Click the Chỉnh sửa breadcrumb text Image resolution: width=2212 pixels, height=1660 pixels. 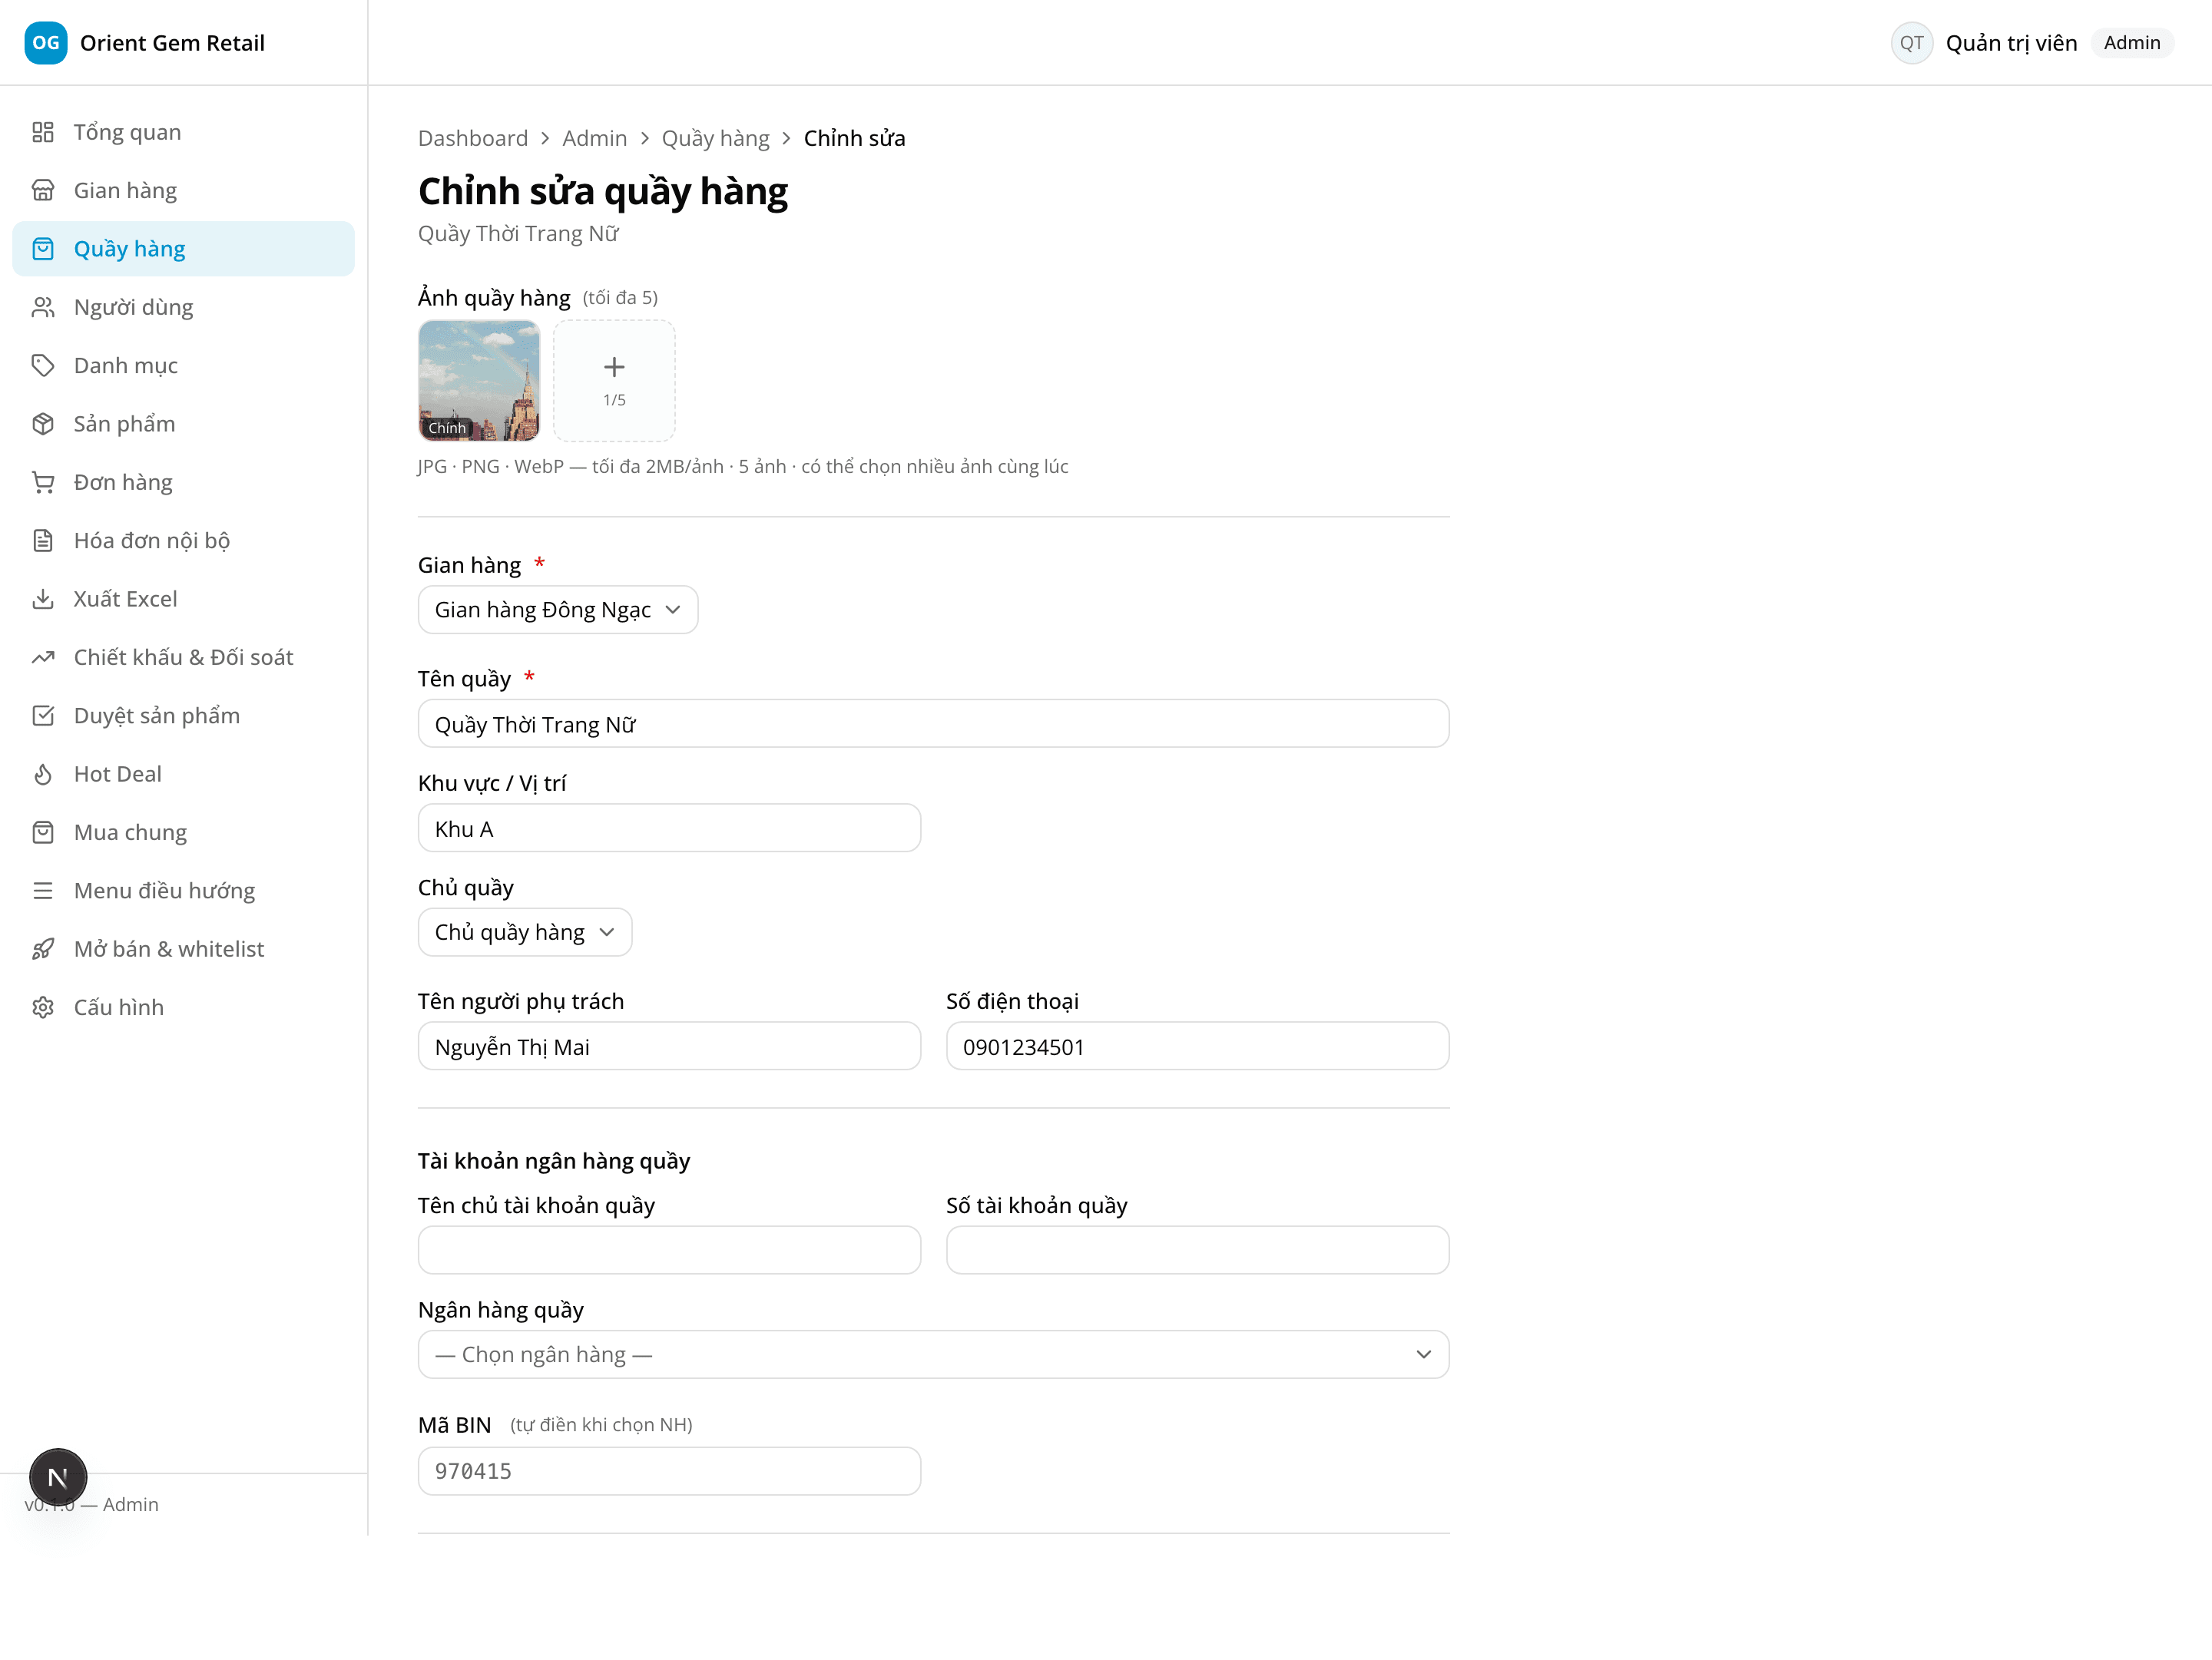click(854, 138)
